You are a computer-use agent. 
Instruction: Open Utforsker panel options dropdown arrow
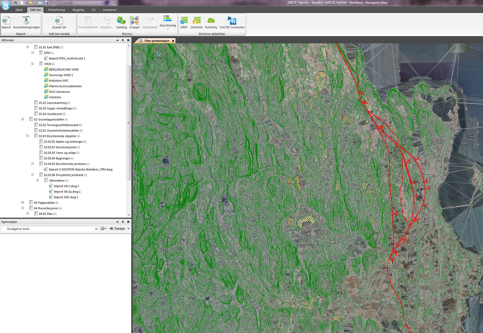click(x=117, y=40)
